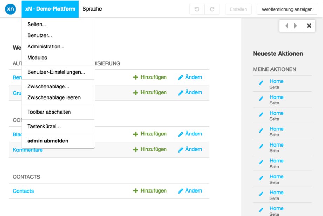This screenshot has width=323, height=216.
Task: Click Ändern in the Kommentare row
Action: (194, 149)
